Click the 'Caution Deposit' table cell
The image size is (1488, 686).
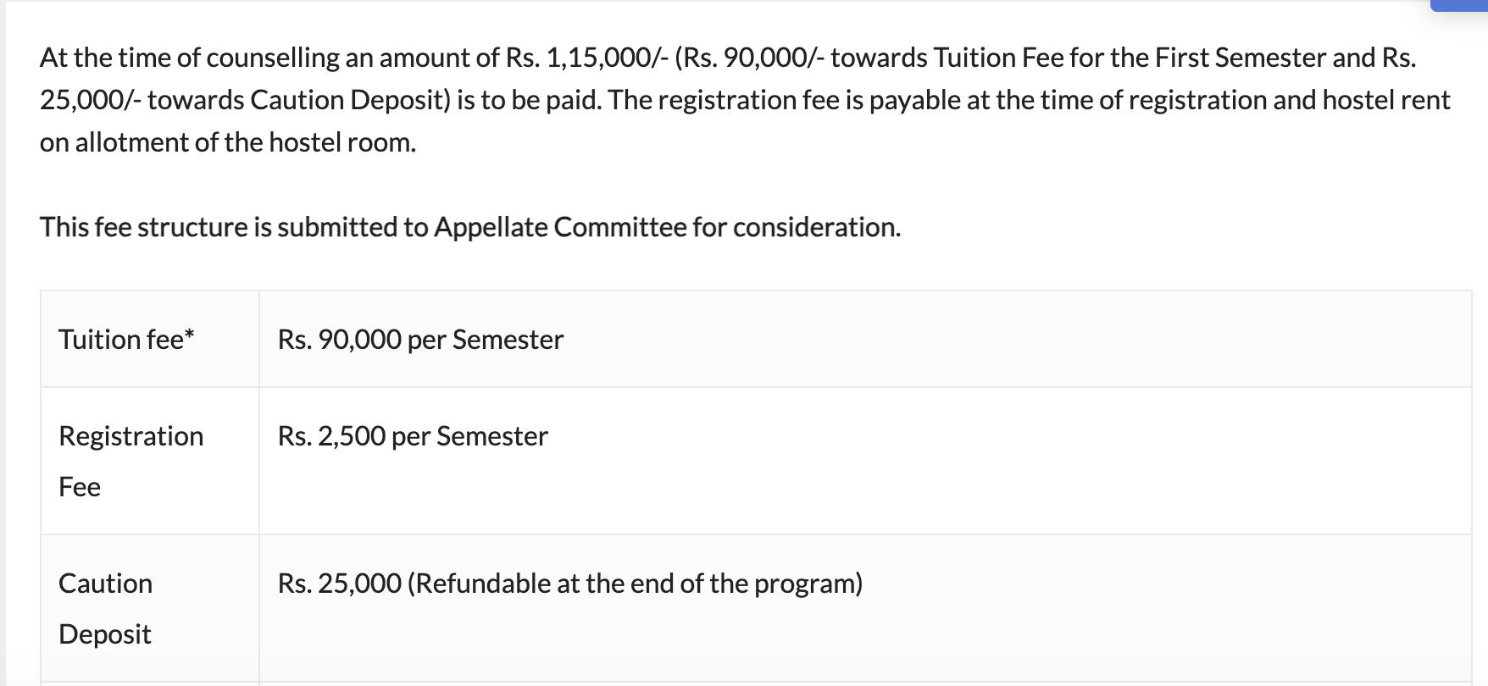point(105,608)
